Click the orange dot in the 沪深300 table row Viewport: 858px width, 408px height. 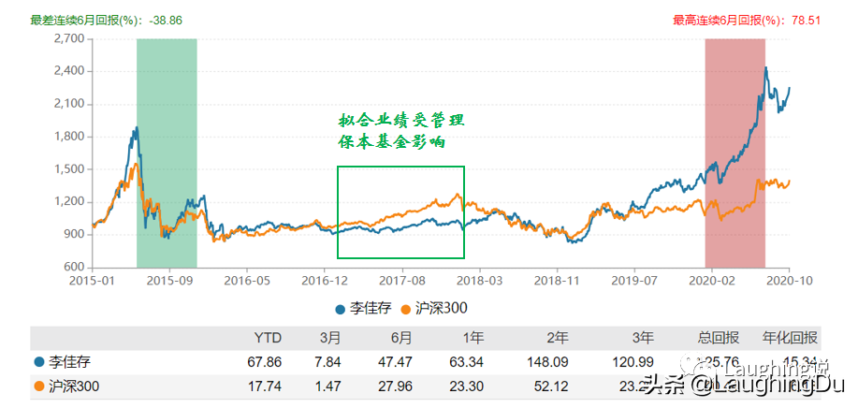[39, 386]
